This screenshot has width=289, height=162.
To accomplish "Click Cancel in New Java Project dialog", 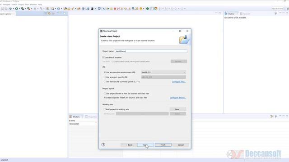I will point(181,145).
